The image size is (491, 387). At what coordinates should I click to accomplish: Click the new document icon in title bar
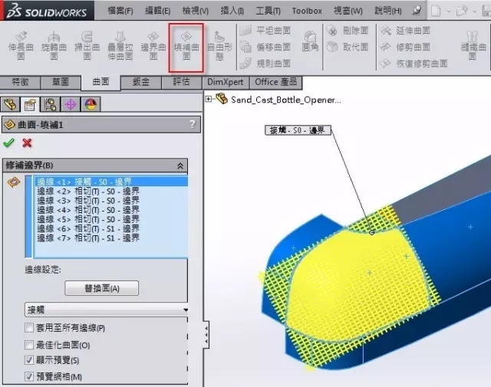(436, 11)
